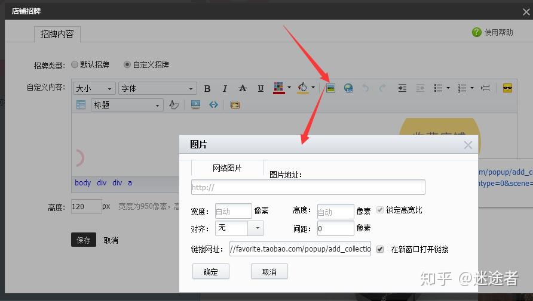Screen dimensions: 533x301
Task: Open the emoticon smiley picker
Action: click(x=507, y=88)
